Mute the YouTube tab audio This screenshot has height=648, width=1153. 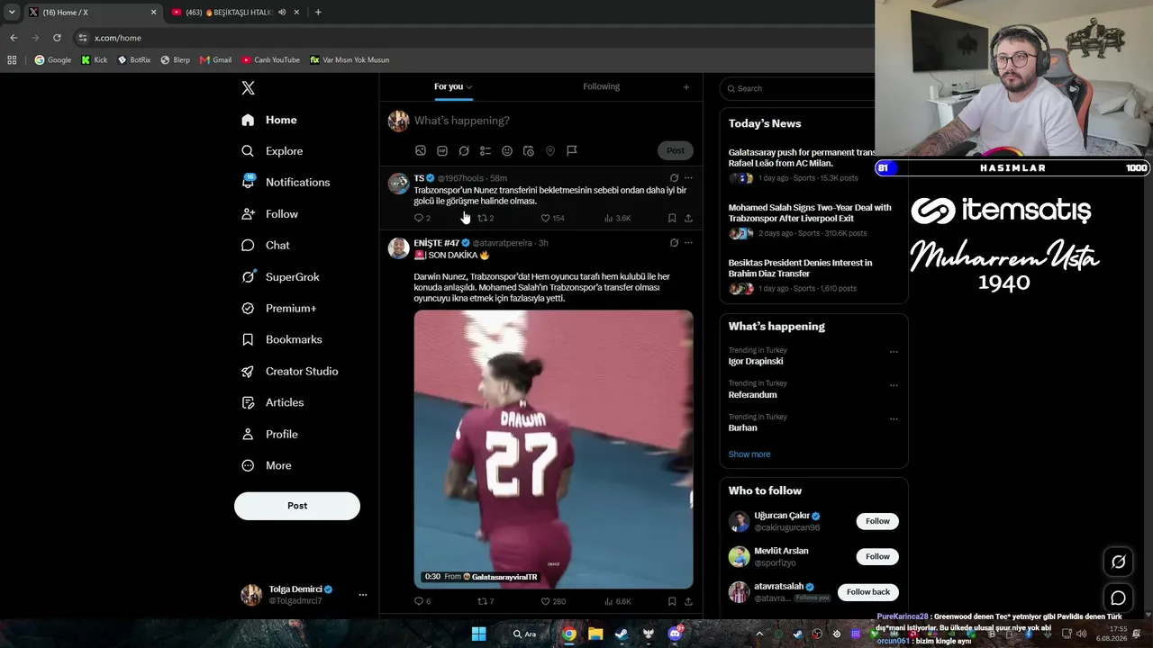click(x=282, y=13)
